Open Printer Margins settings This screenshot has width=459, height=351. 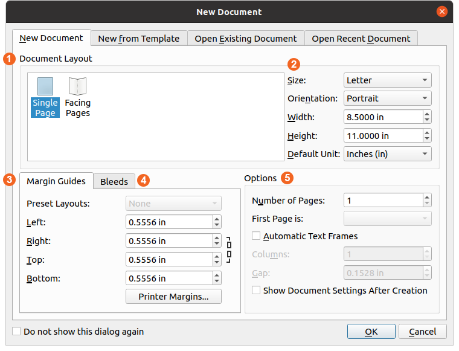(173, 297)
